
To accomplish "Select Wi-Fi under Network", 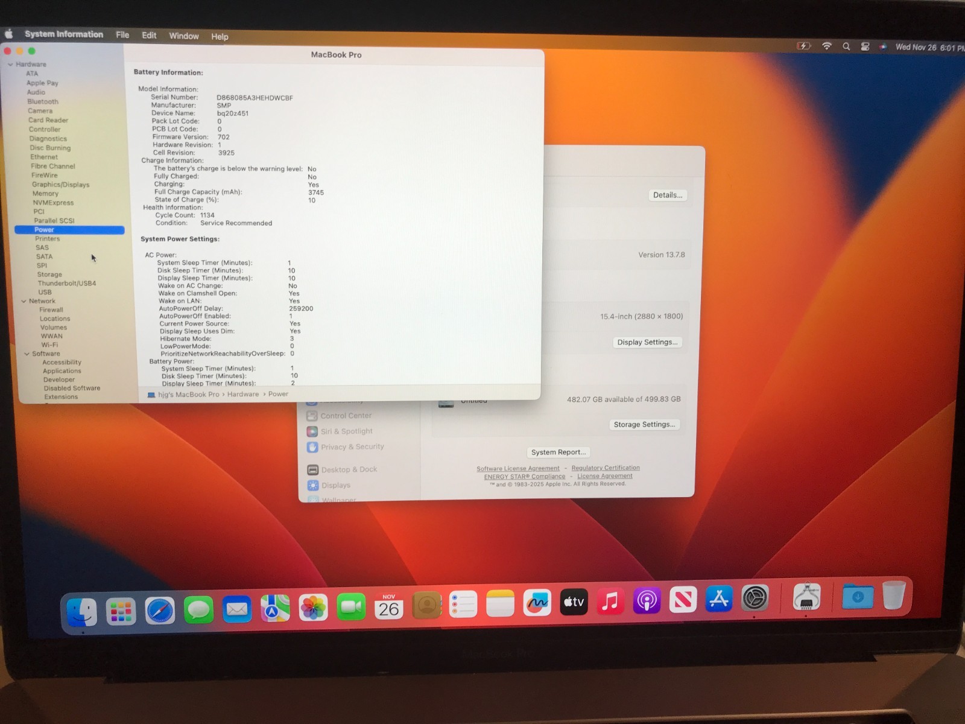I will [50, 345].
